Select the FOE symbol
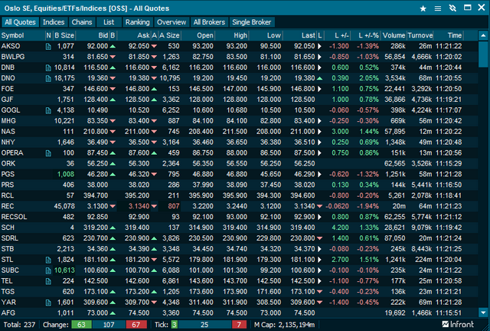490x331 pixels. [x=7, y=89]
